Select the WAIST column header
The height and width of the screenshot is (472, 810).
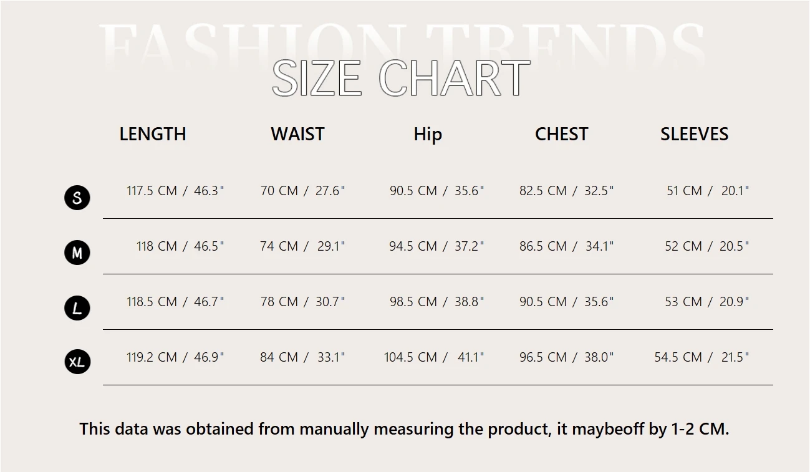pyautogui.click(x=297, y=134)
